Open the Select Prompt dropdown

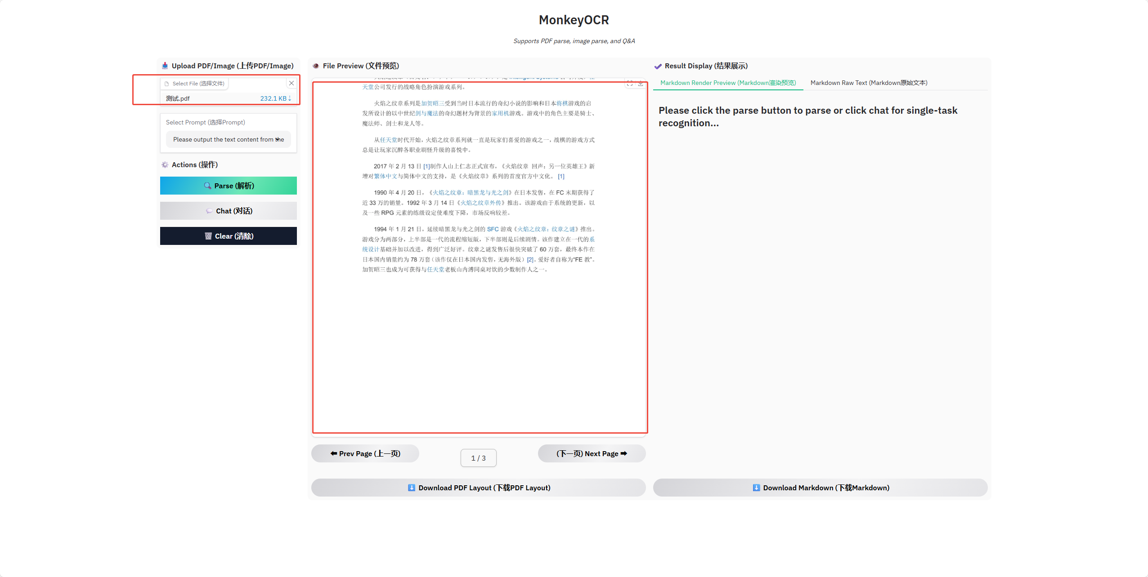point(229,139)
